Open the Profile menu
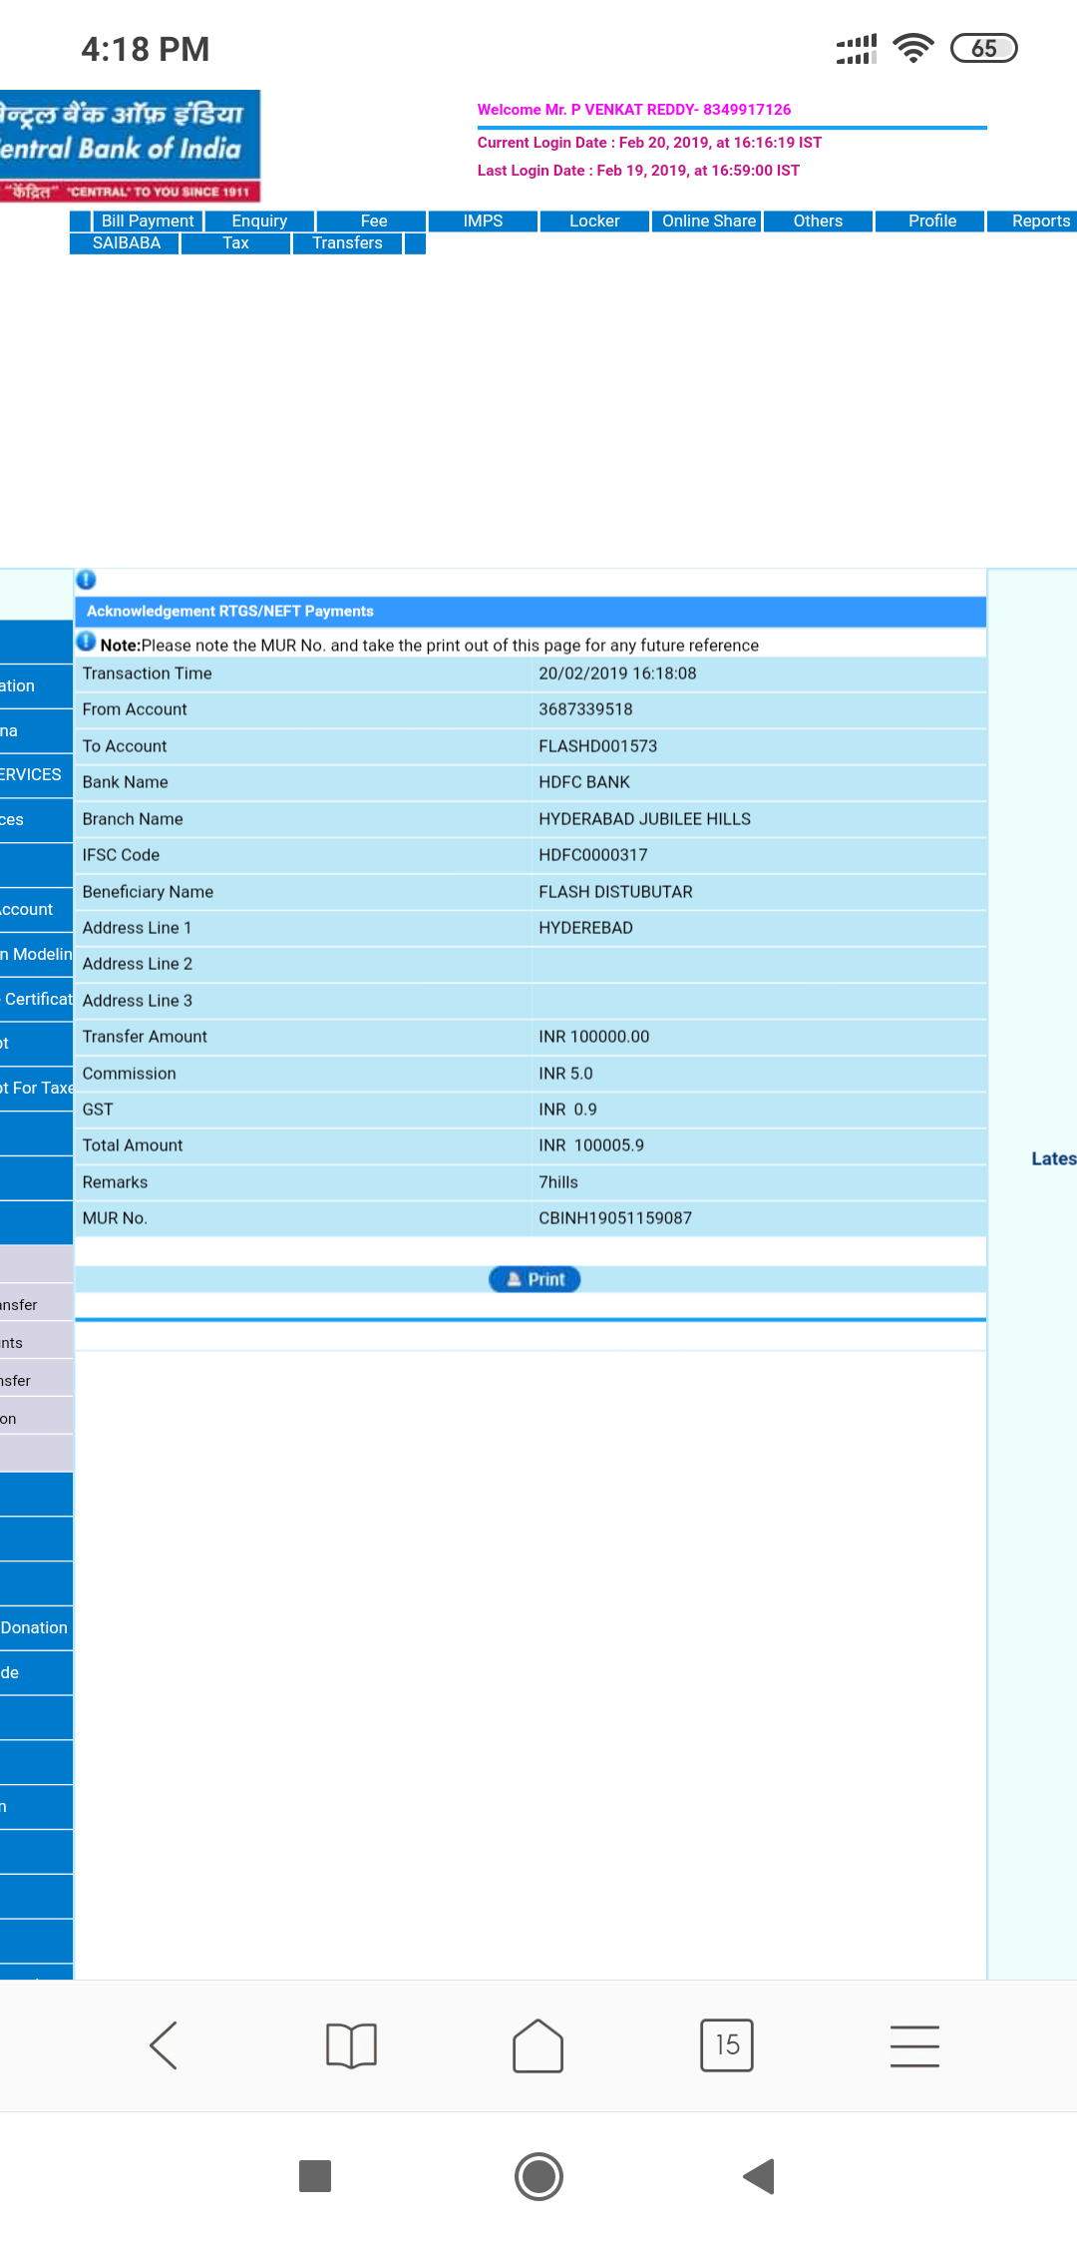The height and width of the screenshot is (2241, 1077). (932, 221)
